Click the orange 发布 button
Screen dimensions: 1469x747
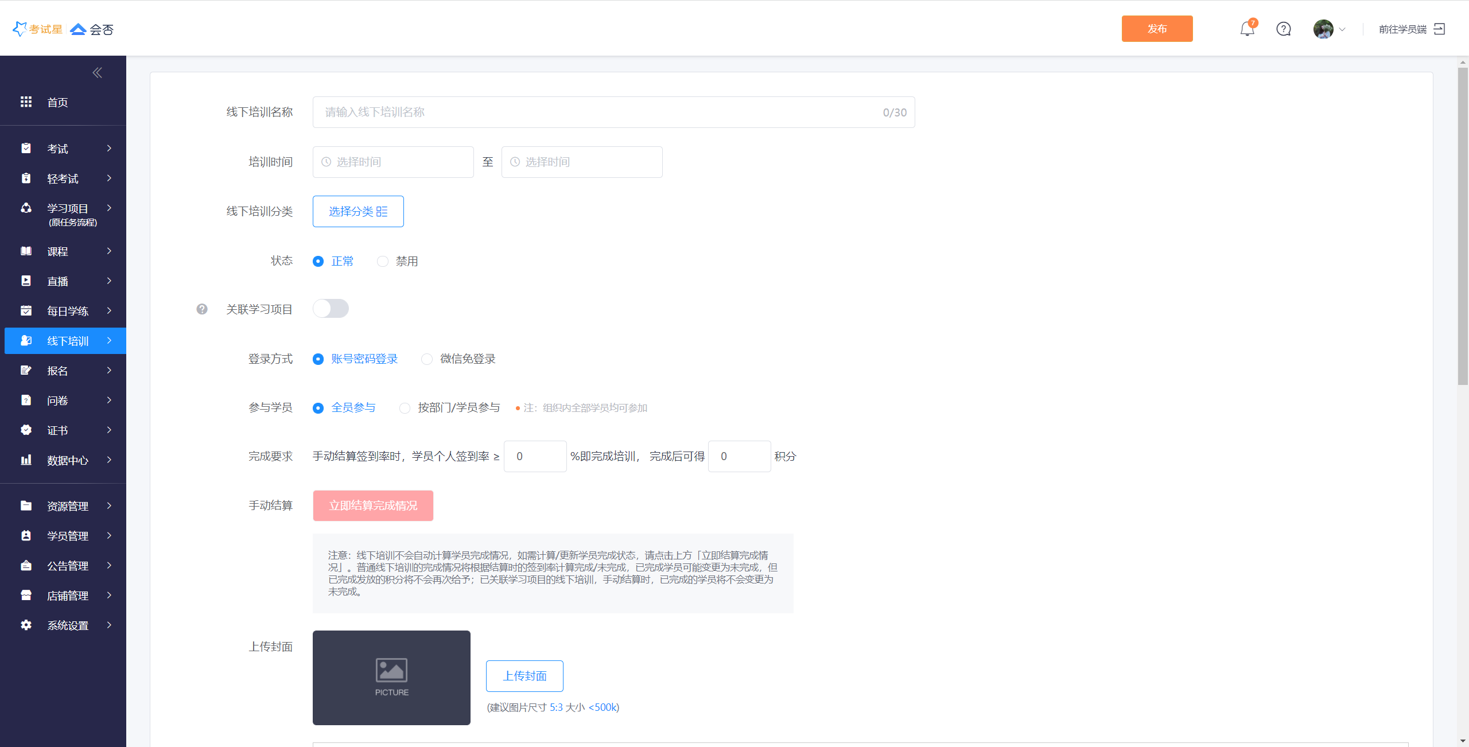pos(1157,29)
